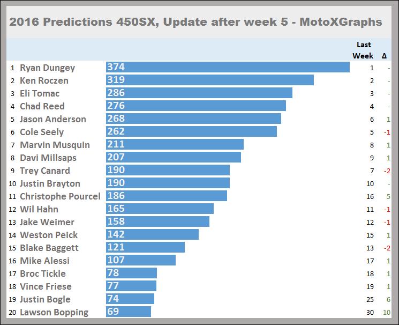Click Lawson Bopping's last week value 30
Image resolution: width=399 pixels, height=325 pixels.
pos(370,312)
